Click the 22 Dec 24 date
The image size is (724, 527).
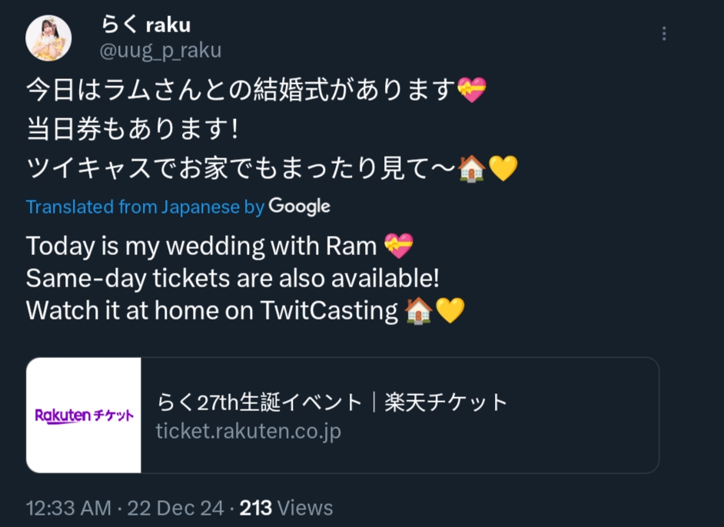click(175, 508)
